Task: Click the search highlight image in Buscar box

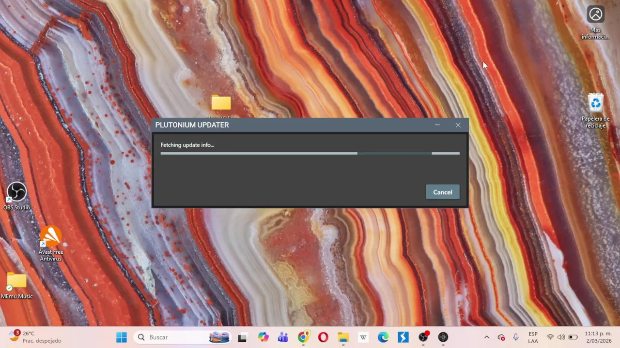Action: (x=219, y=337)
